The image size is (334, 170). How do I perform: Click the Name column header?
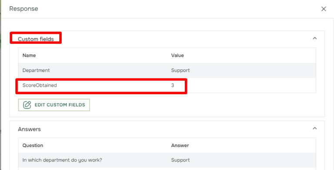pos(29,56)
